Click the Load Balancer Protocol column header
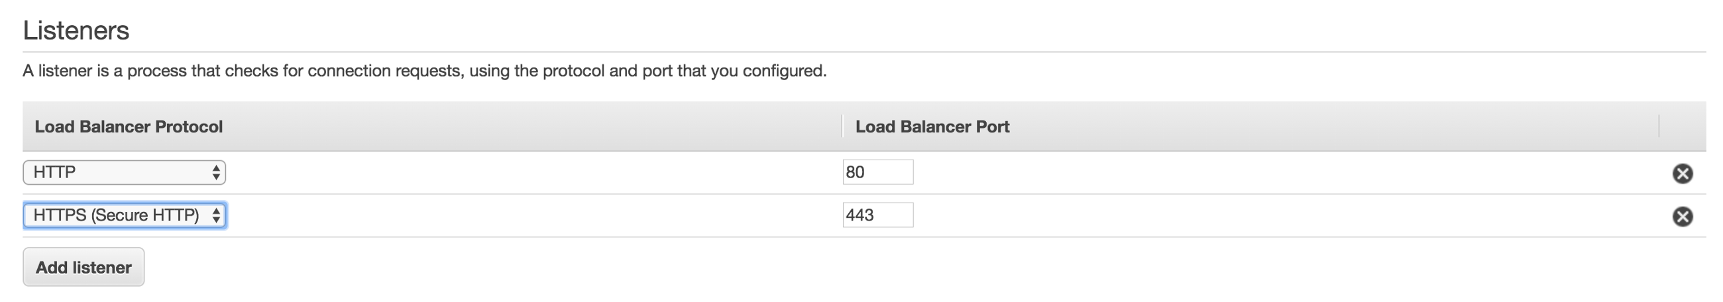 pyautogui.click(x=129, y=127)
